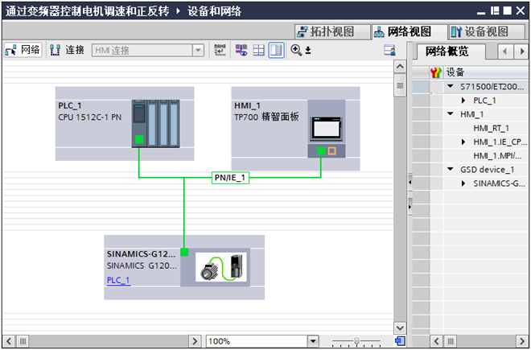The height and width of the screenshot is (350, 531).
Task: Click the 连接 (Connections) button
Action: (x=67, y=50)
